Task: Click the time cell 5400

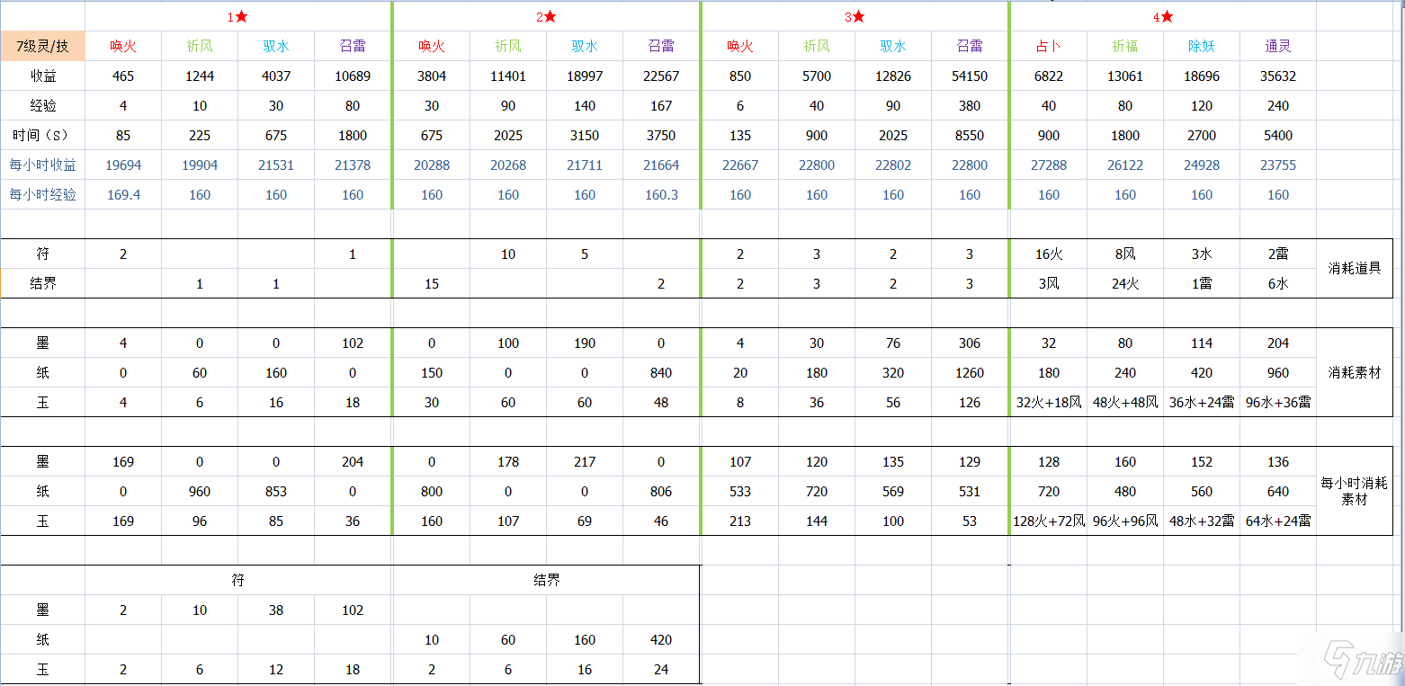Action: pyautogui.click(x=1278, y=136)
